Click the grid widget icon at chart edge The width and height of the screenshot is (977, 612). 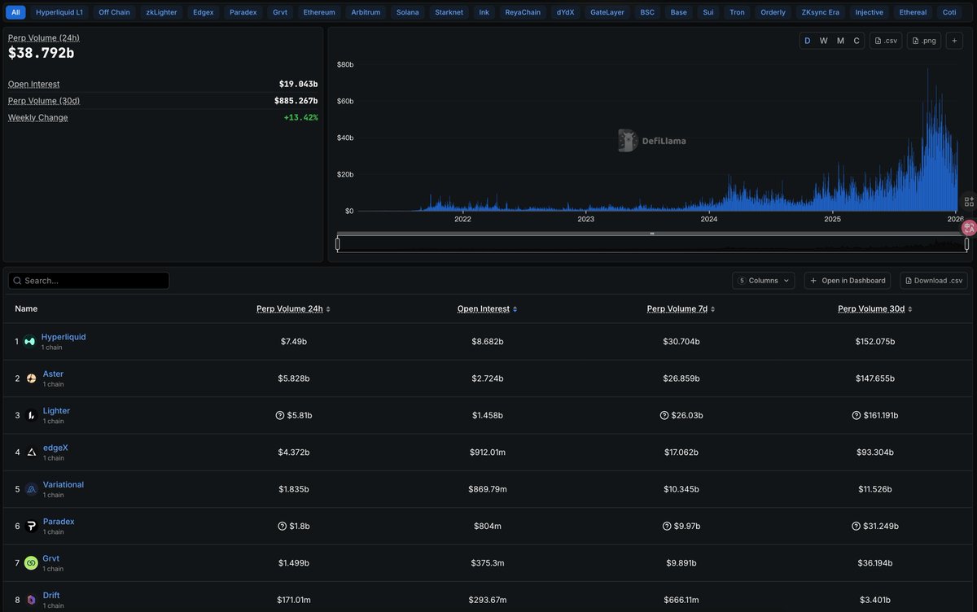click(969, 202)
